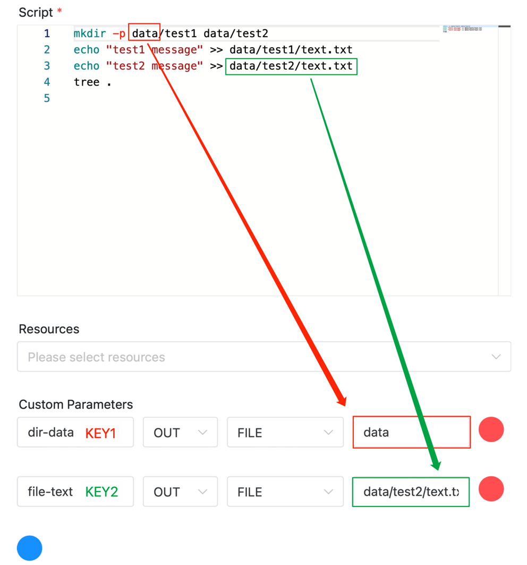Add a new custom parameter
Viewport: 527px width, 565px height.
(x=29, y=547)
